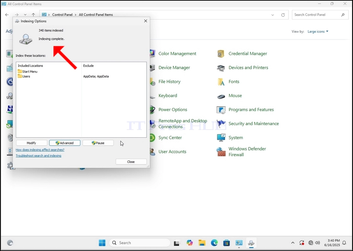Open Keyboard settings
The image size is (353, 251).
168,96
